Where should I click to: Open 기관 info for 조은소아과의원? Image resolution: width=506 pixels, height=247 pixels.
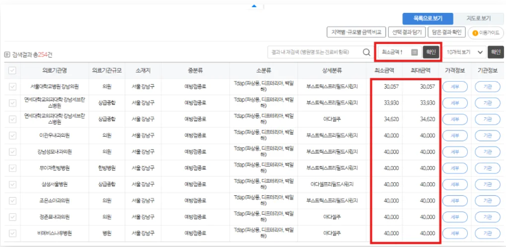pyautogui.click(x=488, y=201)
